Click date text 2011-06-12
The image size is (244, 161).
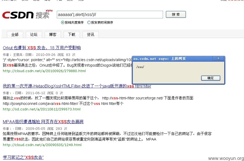coord(35,93)
